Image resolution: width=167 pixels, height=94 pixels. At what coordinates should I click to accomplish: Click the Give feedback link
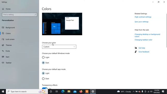pyautogui.click(x=144, y=52)
